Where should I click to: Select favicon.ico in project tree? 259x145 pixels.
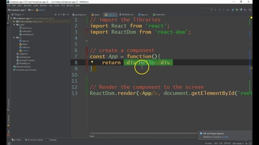pos(25,28)
